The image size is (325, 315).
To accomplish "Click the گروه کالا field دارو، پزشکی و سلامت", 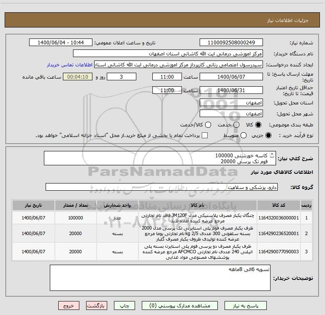I will (162, 187).
